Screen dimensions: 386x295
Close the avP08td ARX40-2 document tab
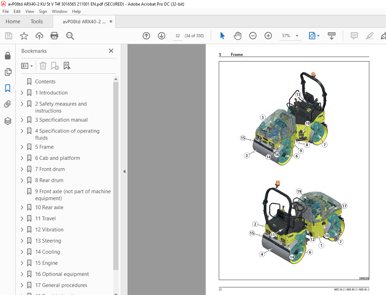(111, 22)
